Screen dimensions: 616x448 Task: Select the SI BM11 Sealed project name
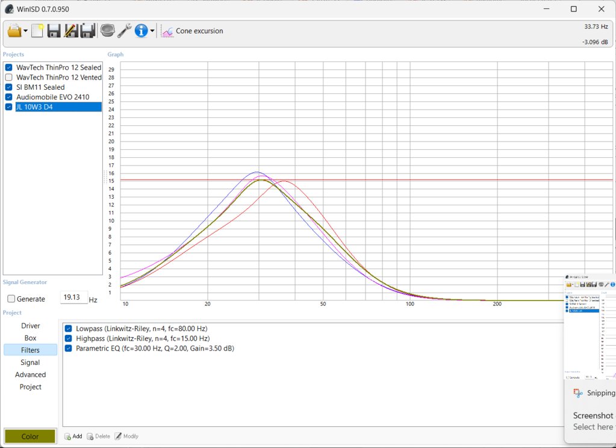(x=40, y=87)
